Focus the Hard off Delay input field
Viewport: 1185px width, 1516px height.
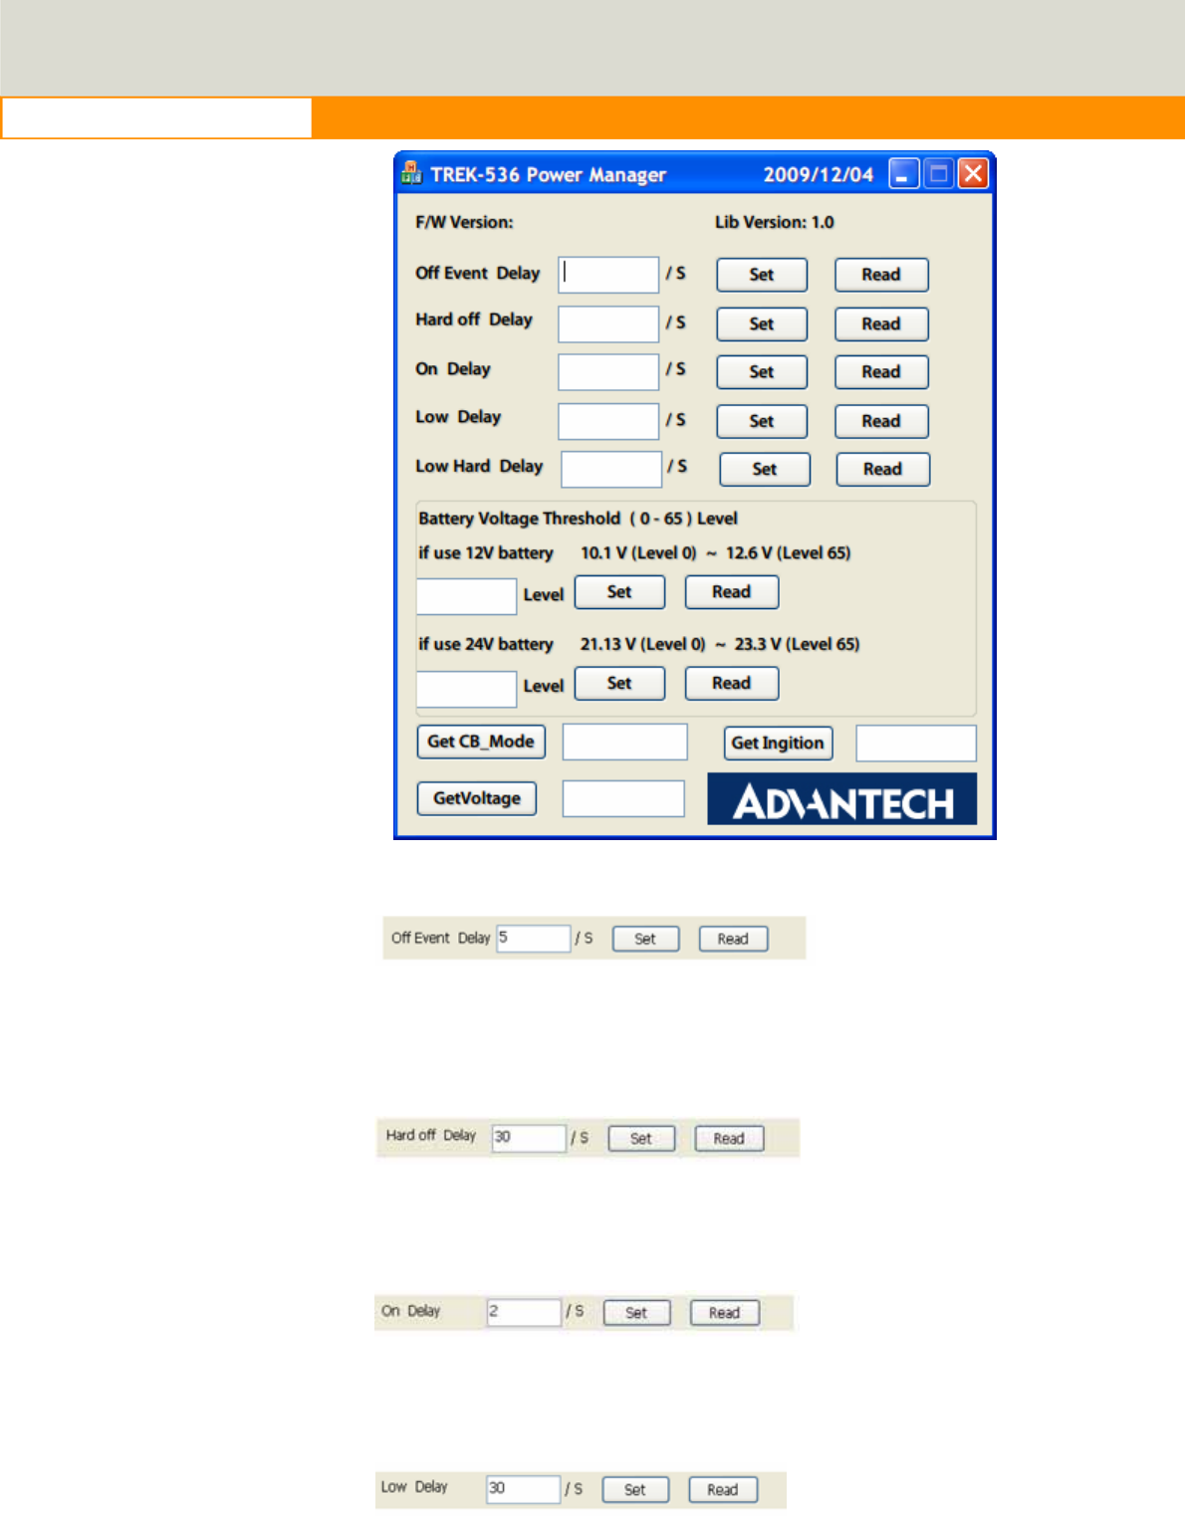coord(608,324)
